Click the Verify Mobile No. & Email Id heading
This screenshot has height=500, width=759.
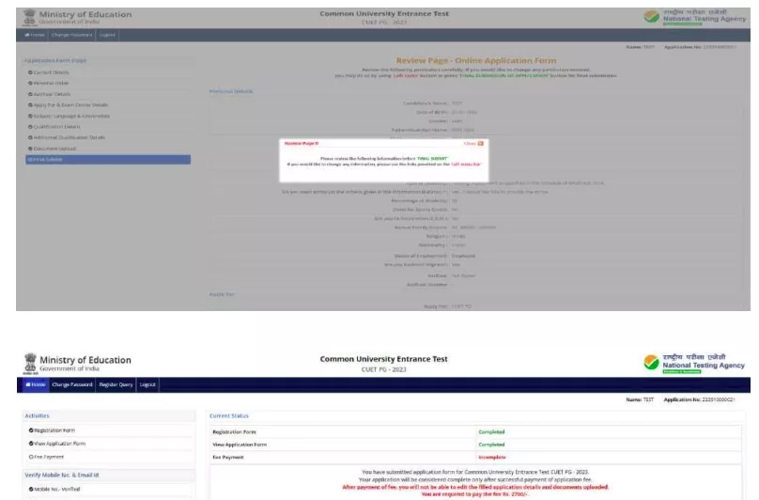point(61,475)
